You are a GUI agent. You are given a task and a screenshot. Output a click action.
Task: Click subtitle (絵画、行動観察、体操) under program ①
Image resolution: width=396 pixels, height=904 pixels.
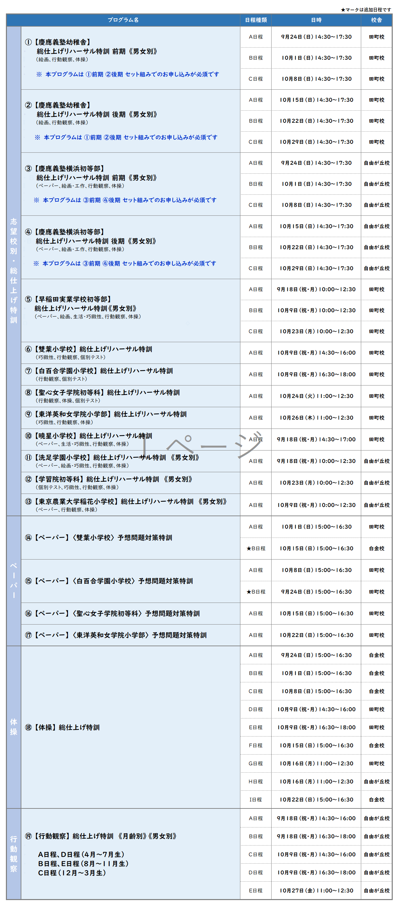click(x=62, y=59)
